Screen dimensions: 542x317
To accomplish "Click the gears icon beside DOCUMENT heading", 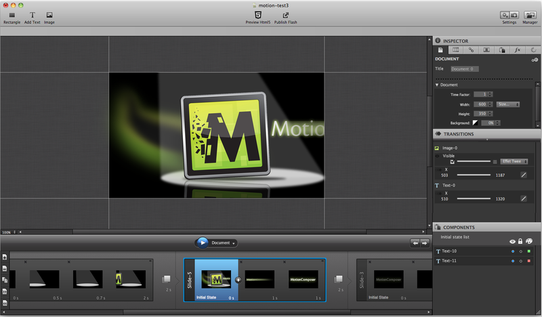I will point(535,60).
